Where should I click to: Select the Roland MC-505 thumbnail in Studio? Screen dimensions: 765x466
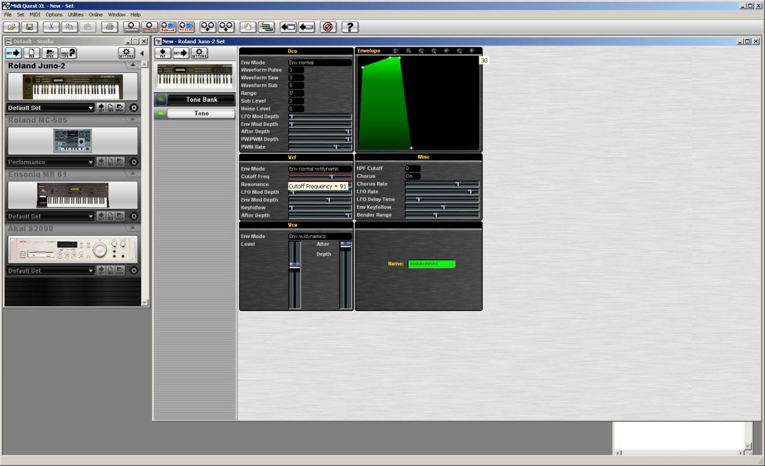point(72,141)
